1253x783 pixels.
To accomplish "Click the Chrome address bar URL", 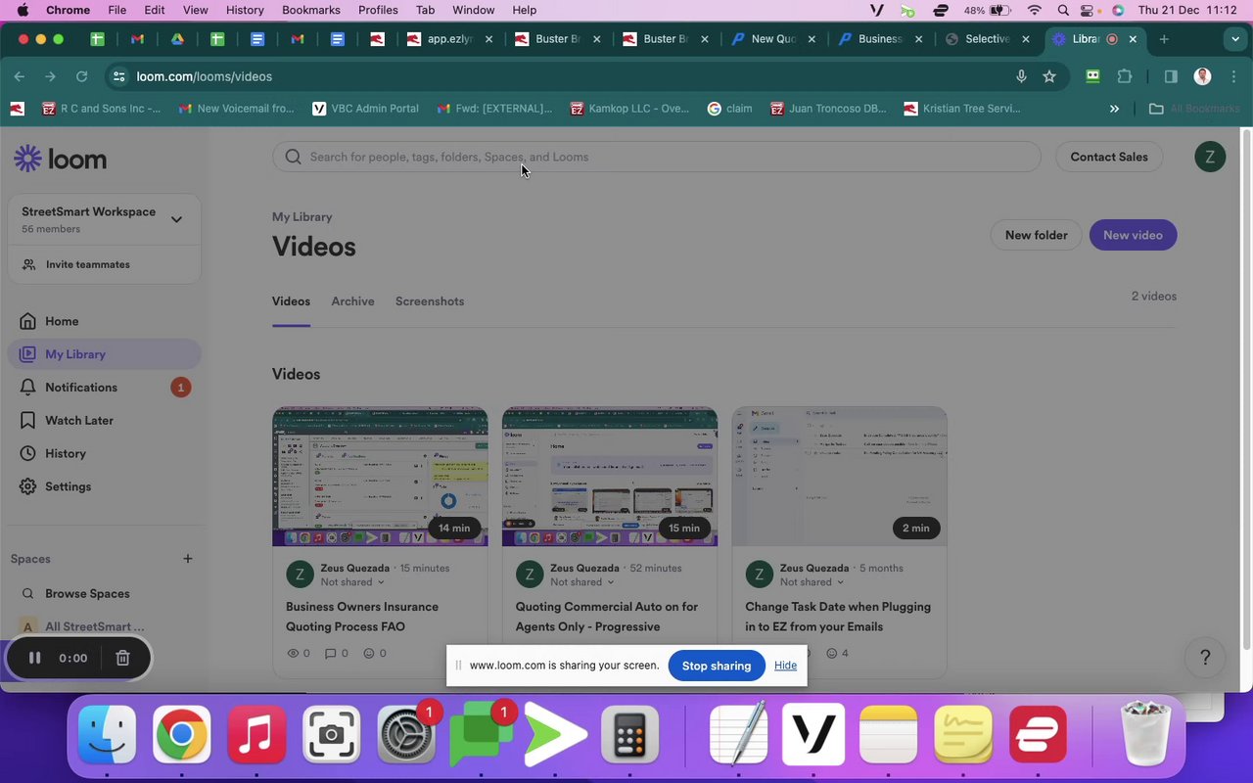I will pyautogui.click(x=205, y=76).
